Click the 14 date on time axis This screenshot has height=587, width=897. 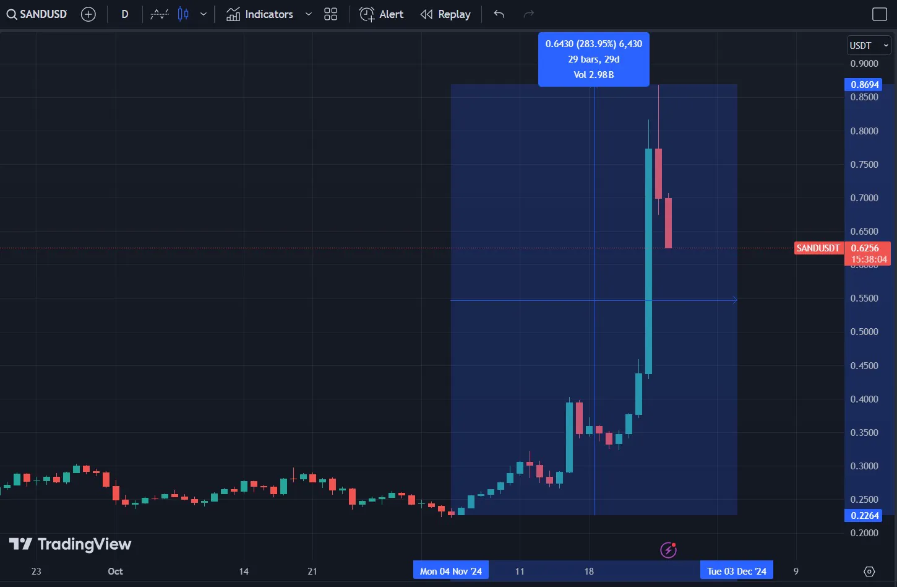244,571
